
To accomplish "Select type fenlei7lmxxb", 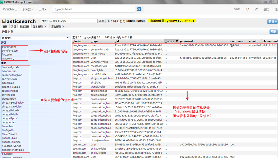I will pyautogui.click(x=9, y=134).
